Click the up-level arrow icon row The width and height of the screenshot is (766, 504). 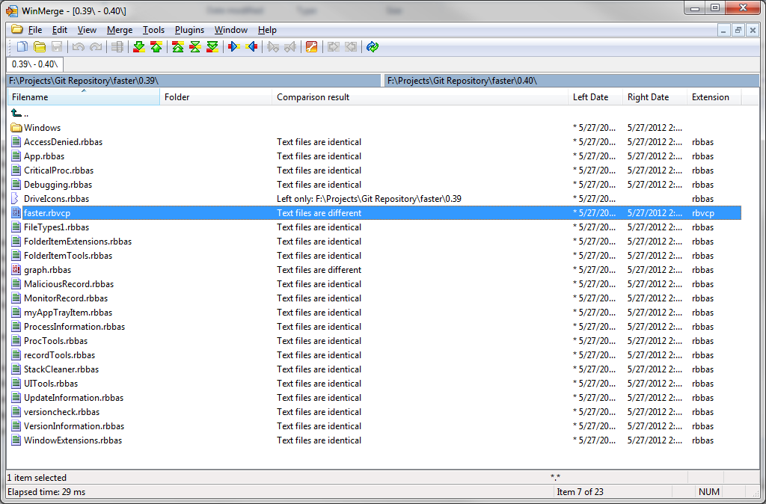coord(16,114)
